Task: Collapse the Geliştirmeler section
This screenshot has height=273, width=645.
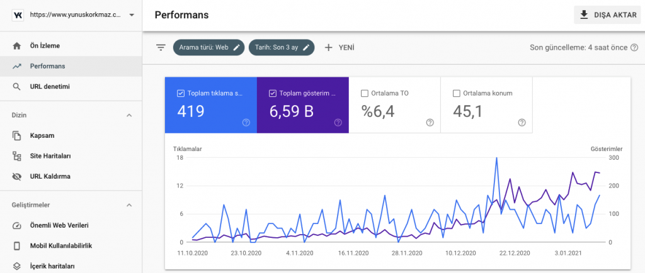Action: [x=129, y=204]
